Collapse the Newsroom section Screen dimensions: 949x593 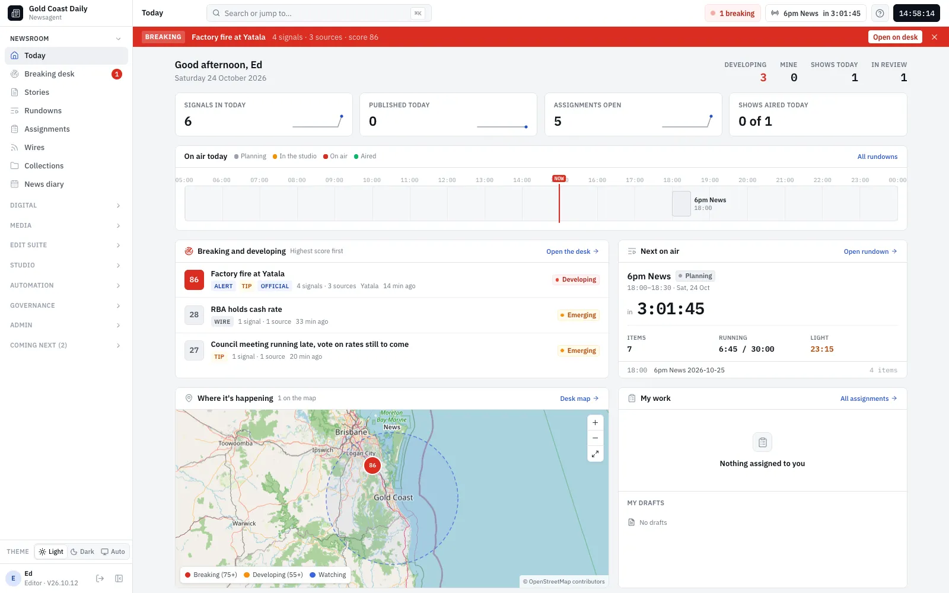click(x=66, y=39)
